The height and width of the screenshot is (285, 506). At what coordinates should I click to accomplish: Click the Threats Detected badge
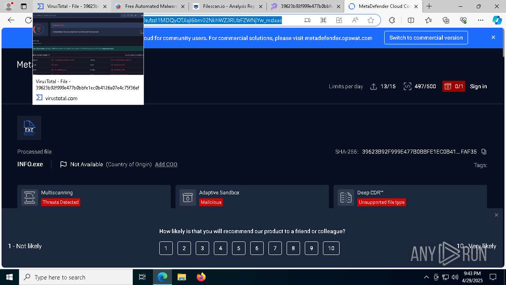(61, 202)
